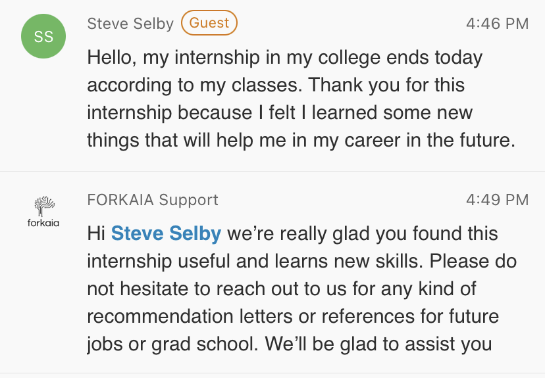Select the orange Guest badge
Image resolution: width=545 pixels, height=378 pixels.
click(209, 24)
